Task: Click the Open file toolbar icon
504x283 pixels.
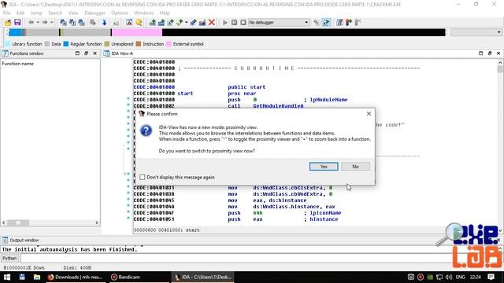Action: click(8, 23)
